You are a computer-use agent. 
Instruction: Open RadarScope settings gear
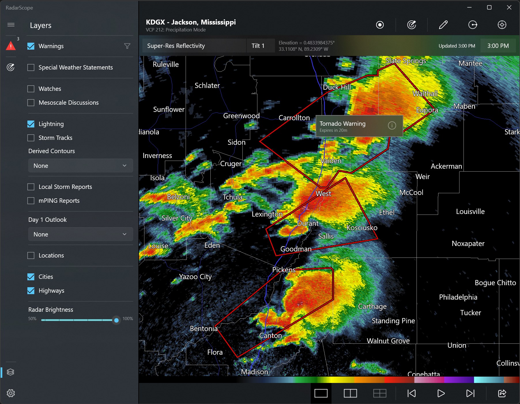(11, 393)
